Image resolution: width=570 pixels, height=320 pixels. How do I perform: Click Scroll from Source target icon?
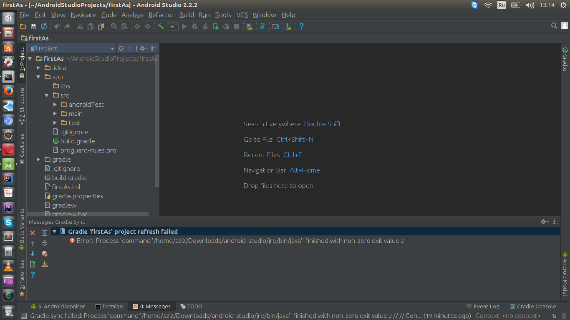coord(121,48)
